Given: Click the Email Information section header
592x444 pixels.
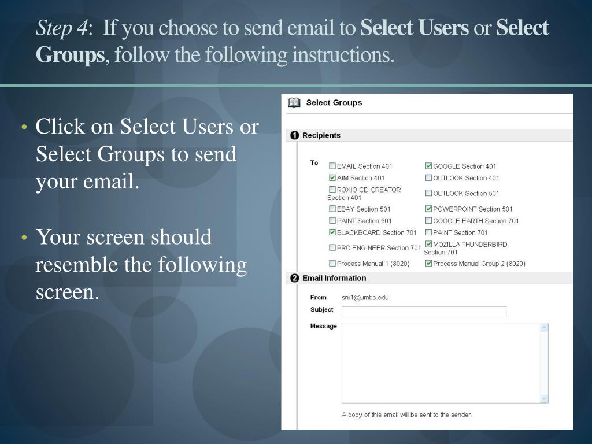Looking at the screenshot, I should pos(430,278).
